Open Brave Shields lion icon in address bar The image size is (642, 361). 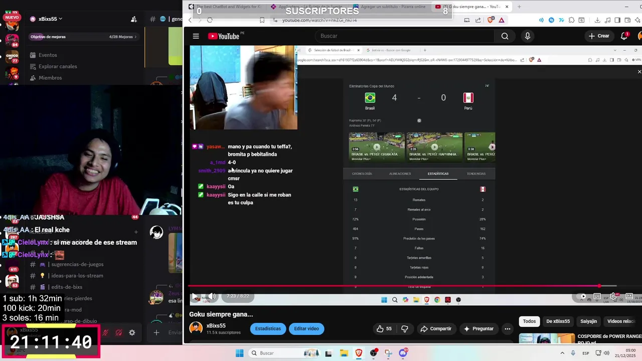(491, 20)
